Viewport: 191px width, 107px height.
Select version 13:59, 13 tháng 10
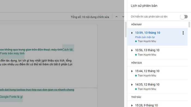[x=148, y=33]
